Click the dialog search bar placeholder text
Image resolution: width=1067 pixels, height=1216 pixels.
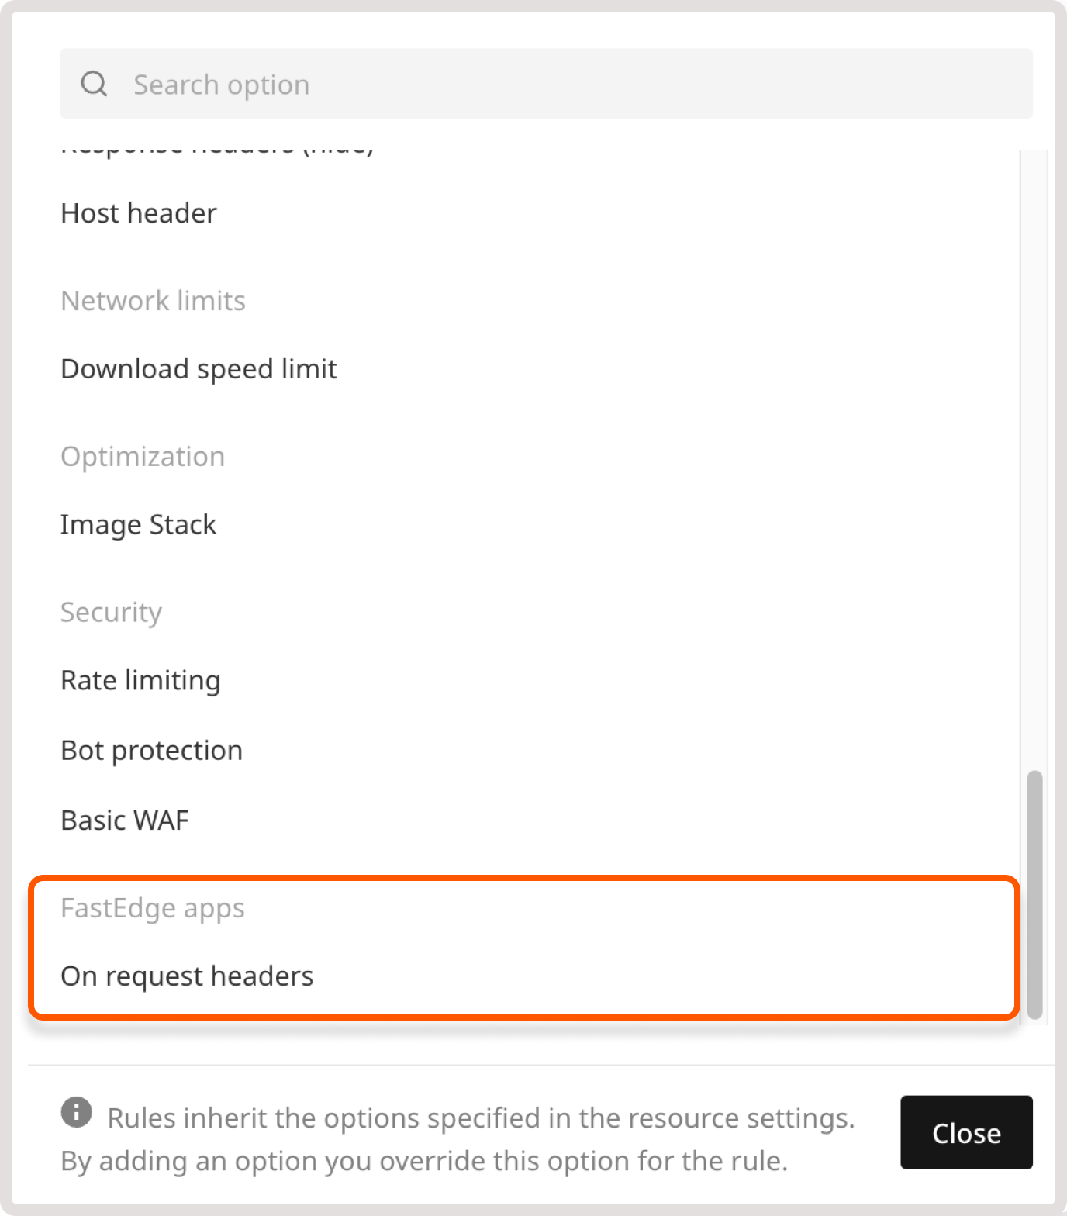(220, 84)
